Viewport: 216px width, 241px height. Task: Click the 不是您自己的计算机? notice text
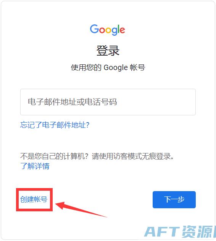point(54,156)
